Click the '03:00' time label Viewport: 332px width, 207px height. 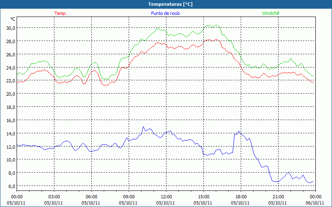54,197
